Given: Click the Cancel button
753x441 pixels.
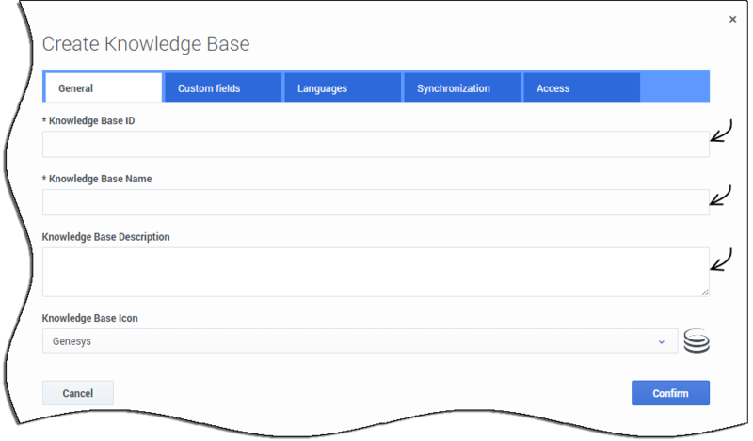Looking at the screenshot, I should 78,393.
